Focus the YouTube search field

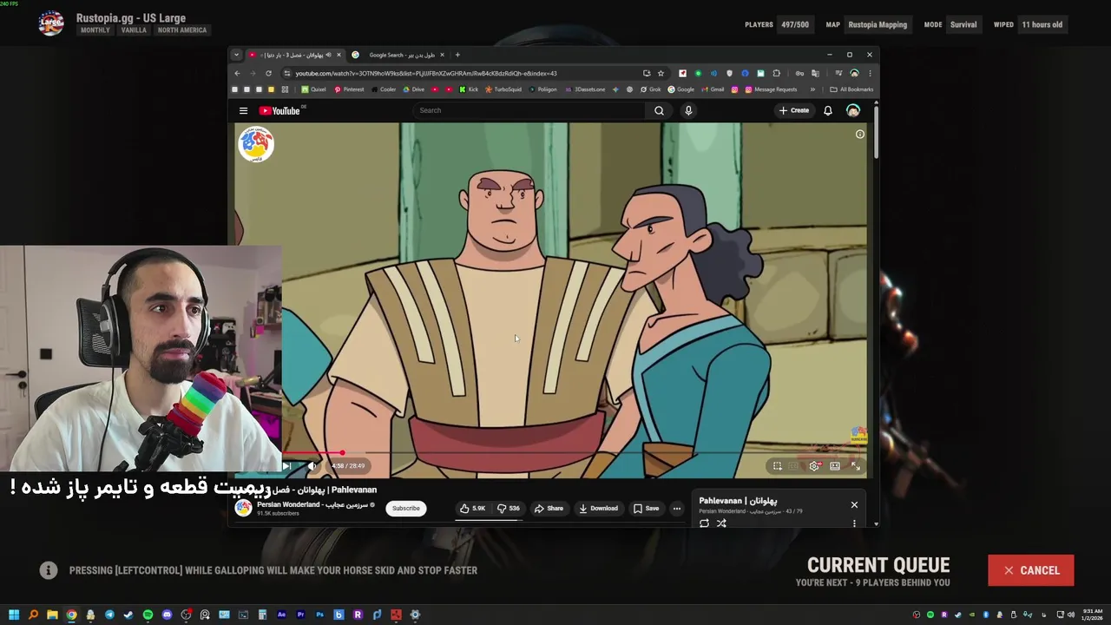529,110
